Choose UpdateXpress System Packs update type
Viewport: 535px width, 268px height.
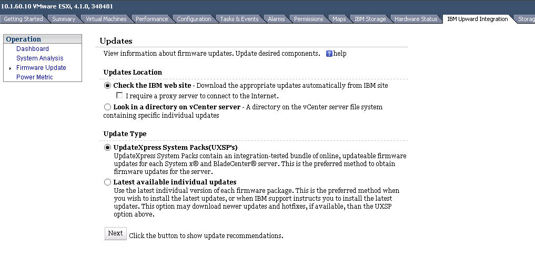[108, 148]
